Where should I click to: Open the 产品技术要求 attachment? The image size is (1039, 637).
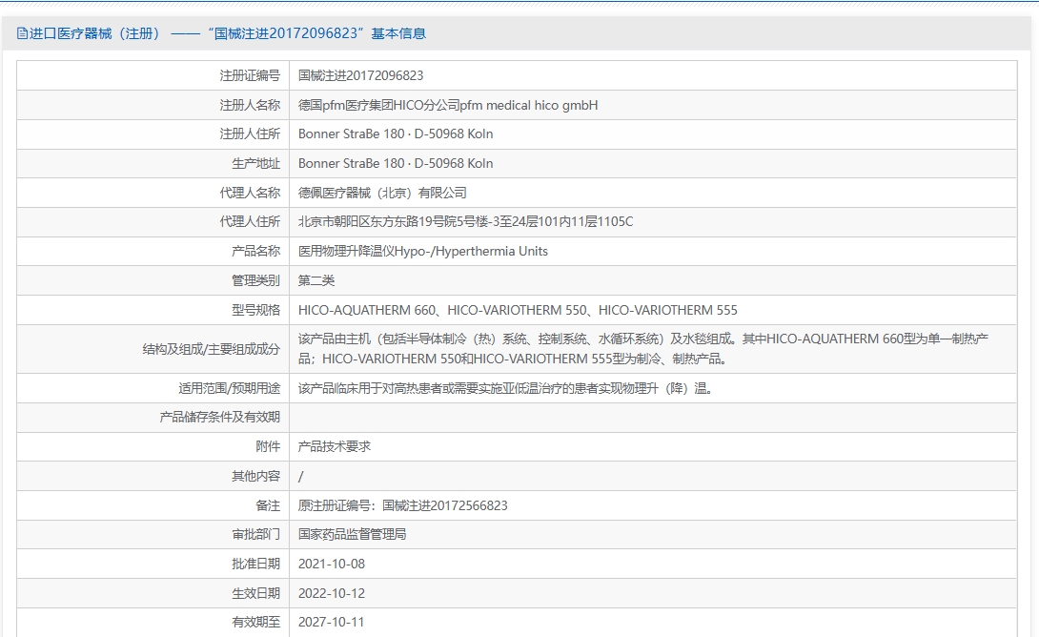pyautogui.click(x=334, y=446)
